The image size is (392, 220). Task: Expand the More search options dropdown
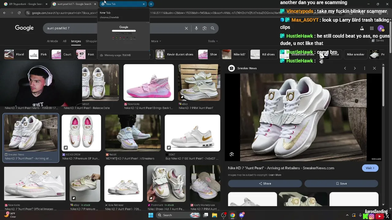156,41
